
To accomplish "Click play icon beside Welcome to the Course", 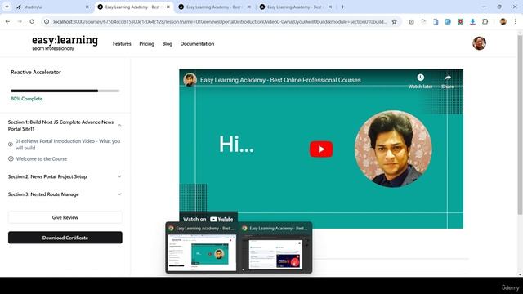I will point(11,159).
